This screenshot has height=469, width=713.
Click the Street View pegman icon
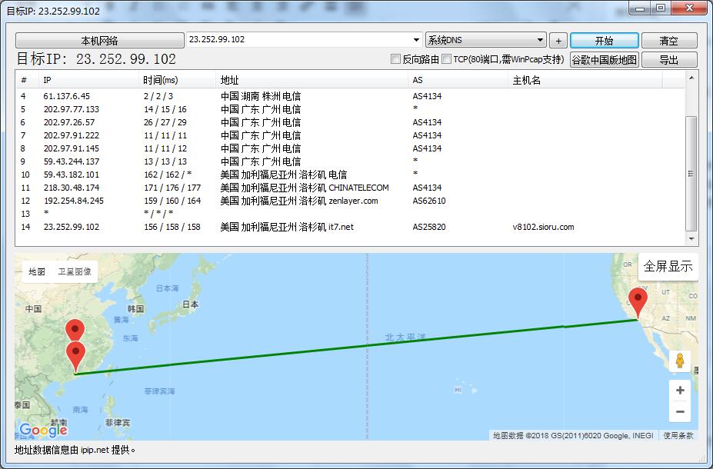click(x=679, y=361)
